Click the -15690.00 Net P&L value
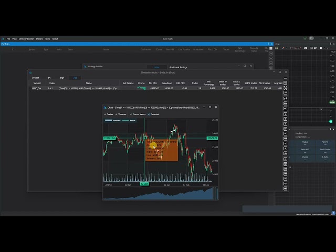The height and width of the screenshot is (252, 336). (x=154, y=88)
